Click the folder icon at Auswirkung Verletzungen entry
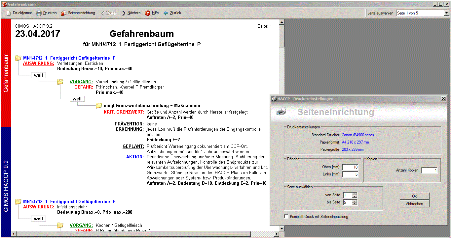The width and height of the screenshot is (451, 238). coord(18,58)
